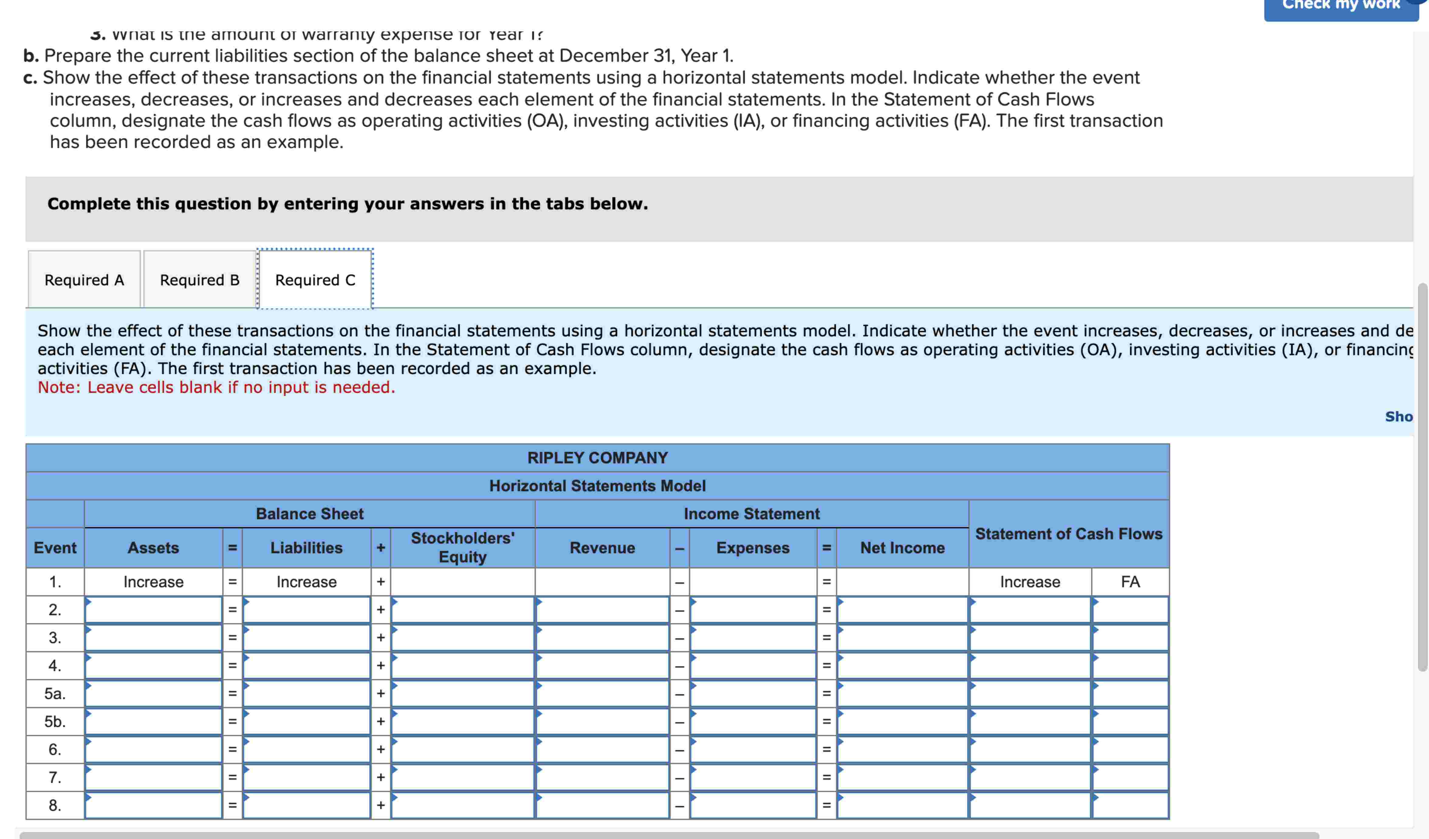The image size is (1429, 839).
Task: Open Assets dropdown for event 4
Action: (x=153, y=666)
